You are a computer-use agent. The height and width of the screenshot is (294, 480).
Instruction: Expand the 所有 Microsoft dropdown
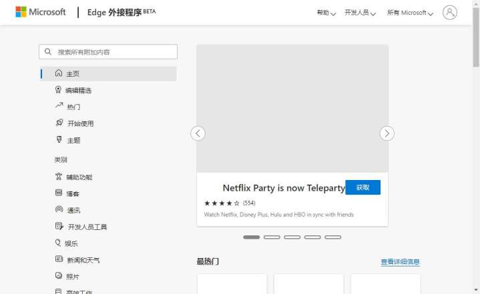[x=410, y=13]
